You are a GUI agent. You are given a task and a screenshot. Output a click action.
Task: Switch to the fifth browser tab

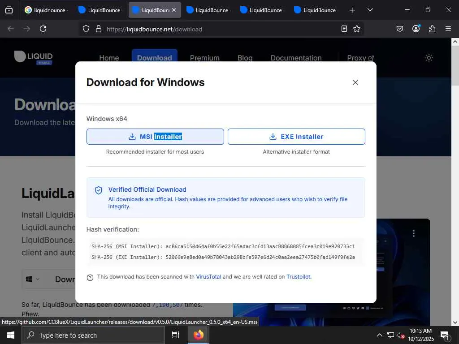click(262, 10)
